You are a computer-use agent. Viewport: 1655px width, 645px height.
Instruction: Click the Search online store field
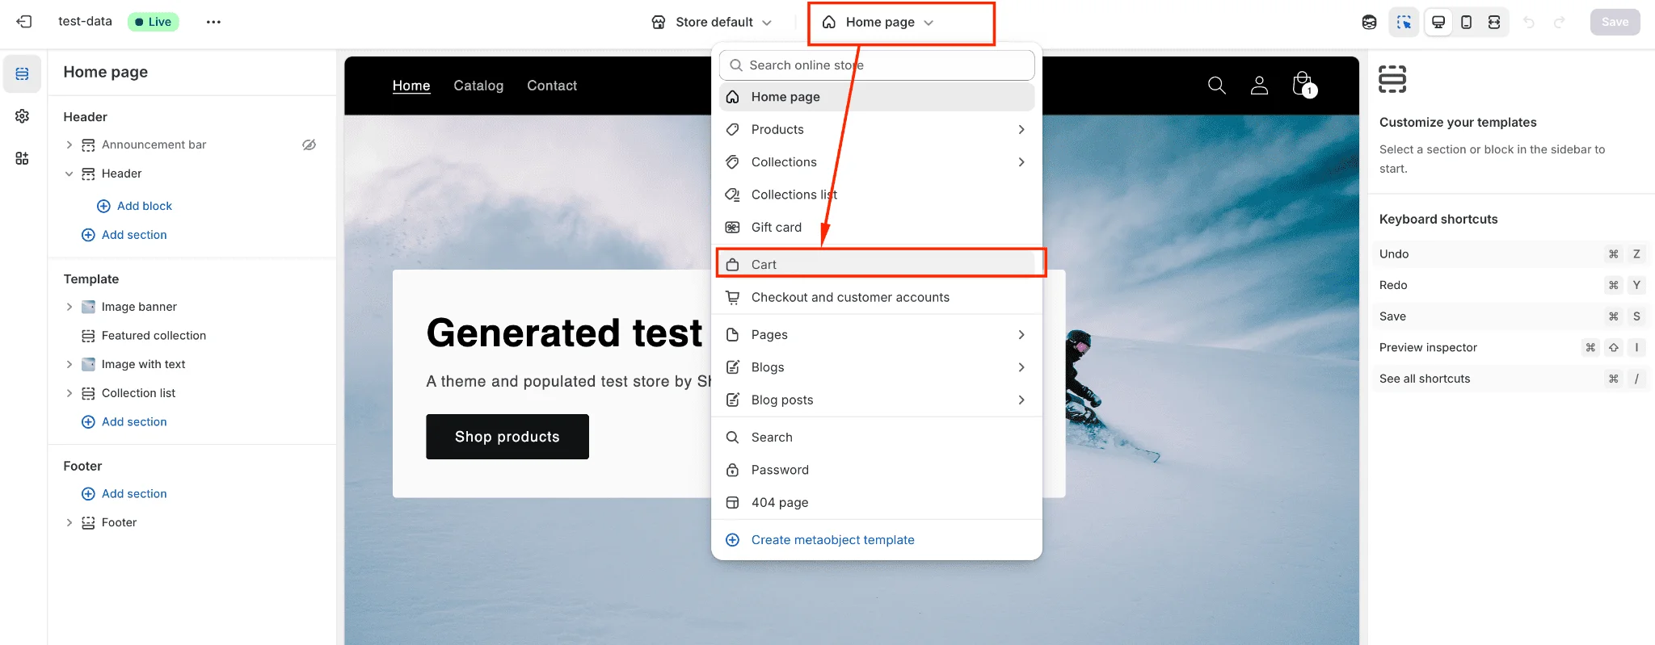coord(877,65)
